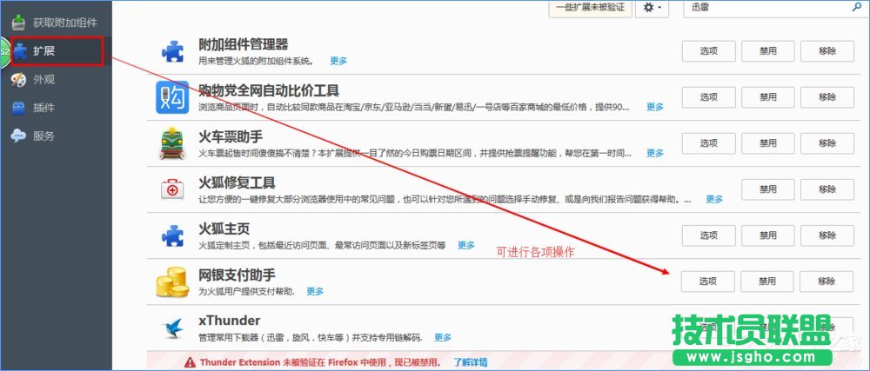Disable 购物党全网自动比价工具
The height and width of the screenshot is (371, 870).
[x=768, y=97]
